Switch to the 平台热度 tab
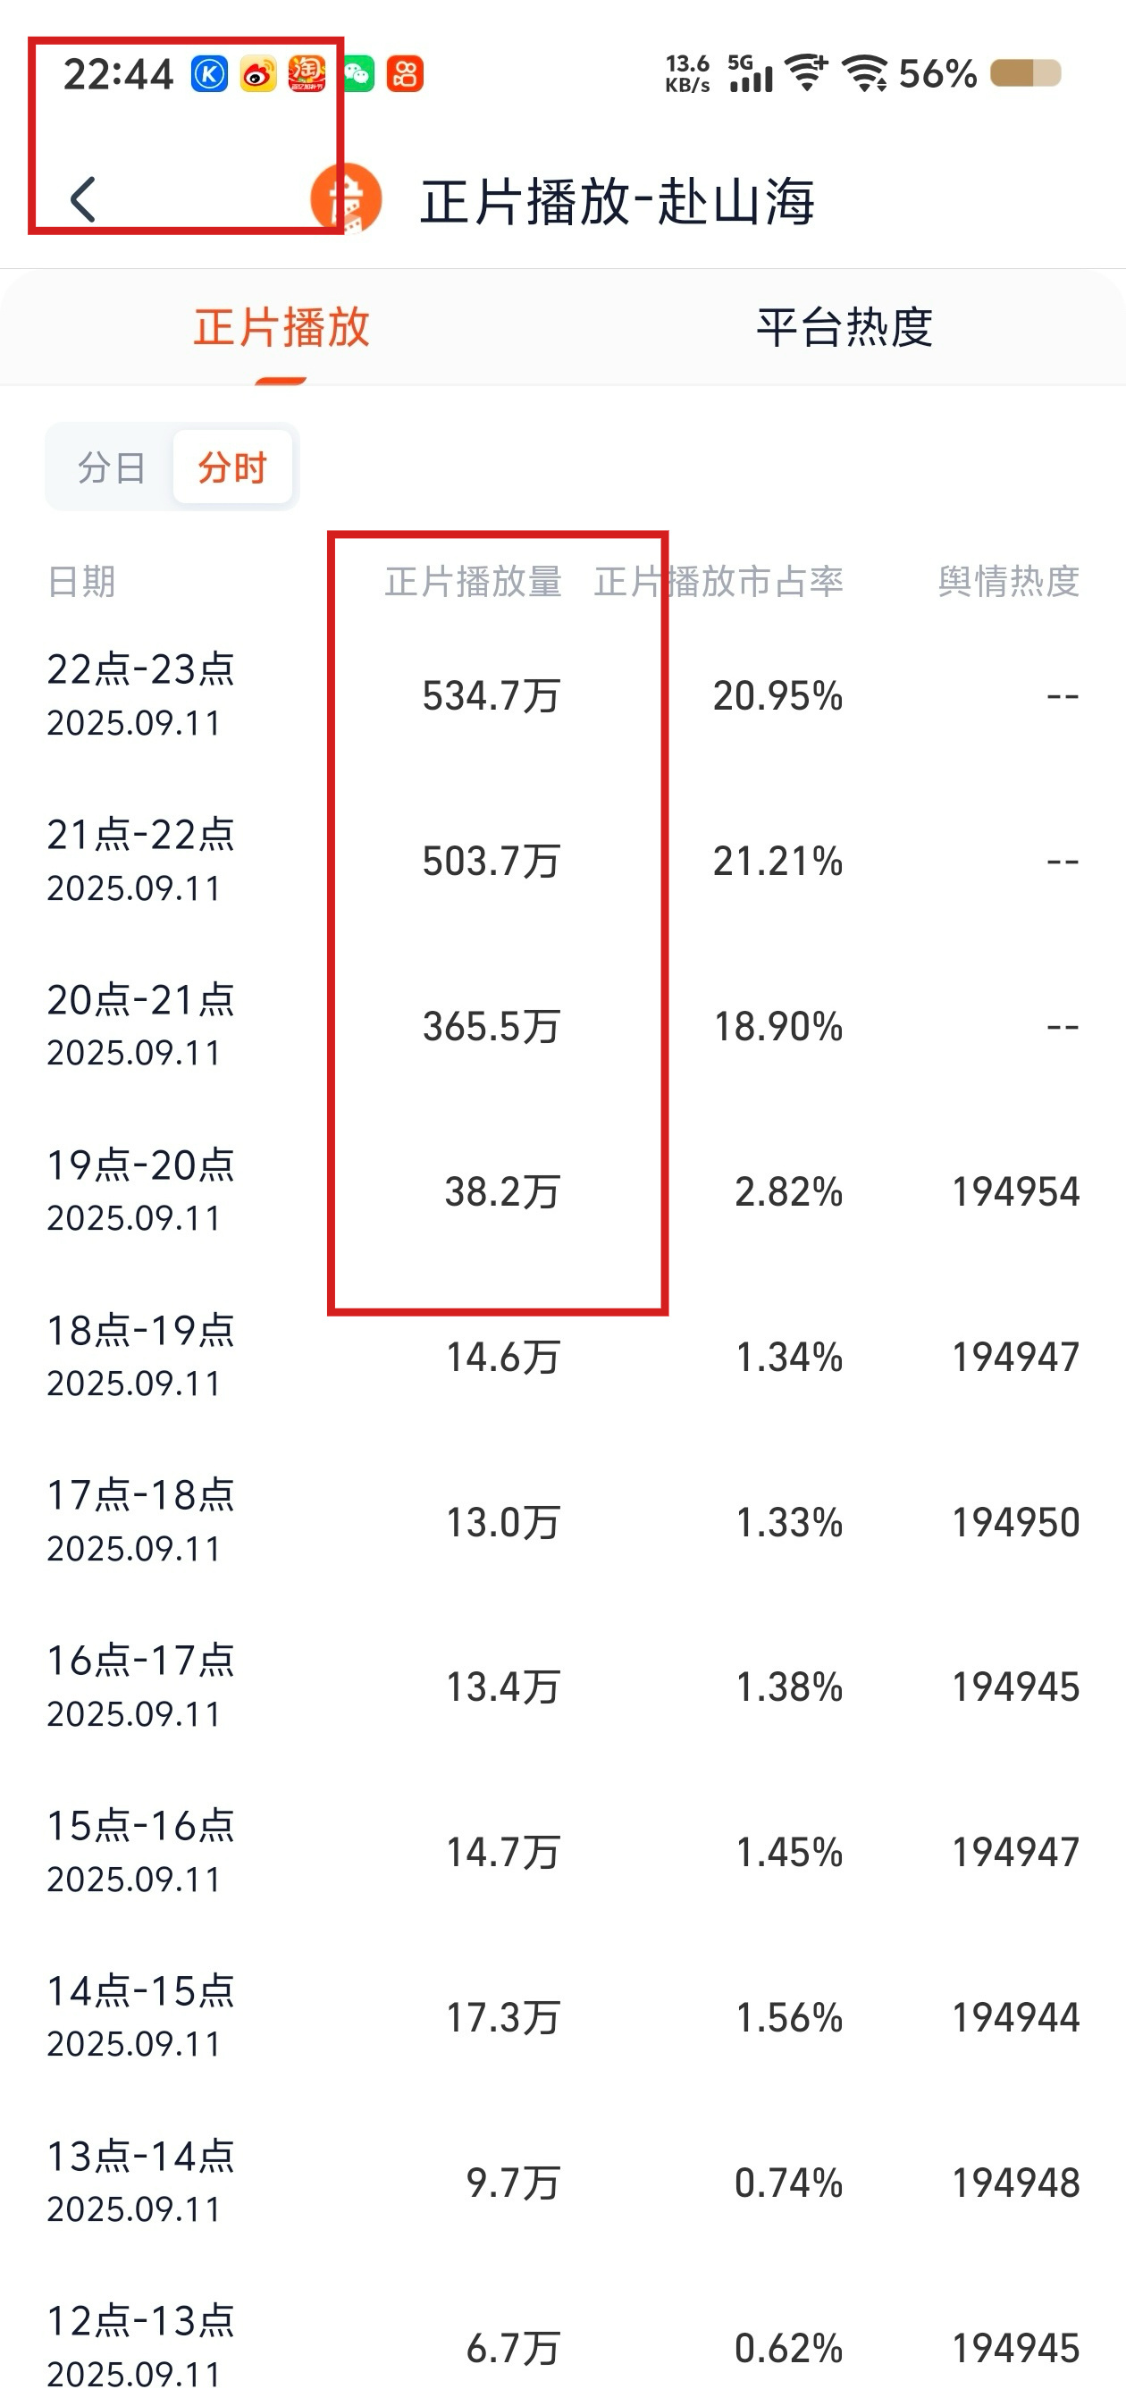 [844, 328]
